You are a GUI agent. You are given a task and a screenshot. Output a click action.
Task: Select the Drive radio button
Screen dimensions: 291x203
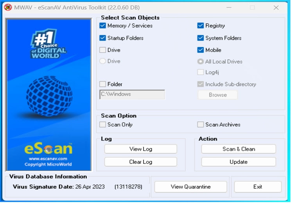102,61
